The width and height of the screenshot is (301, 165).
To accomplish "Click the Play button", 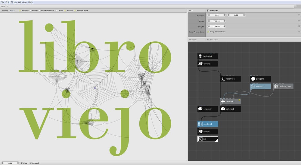I will click(24, 163).
